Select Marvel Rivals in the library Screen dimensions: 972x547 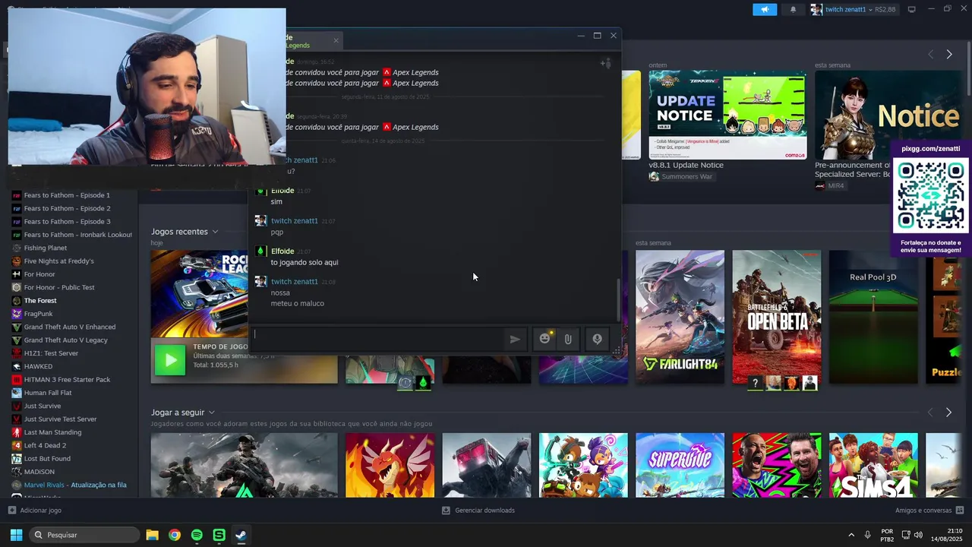coord(75,485)
